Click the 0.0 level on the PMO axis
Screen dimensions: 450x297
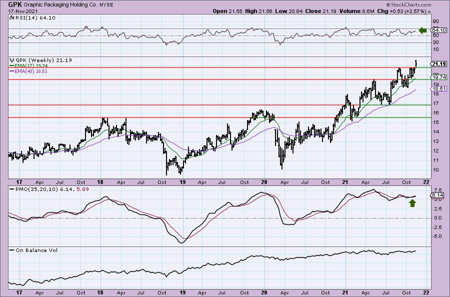pyautogui.click(x=438, y=218)
